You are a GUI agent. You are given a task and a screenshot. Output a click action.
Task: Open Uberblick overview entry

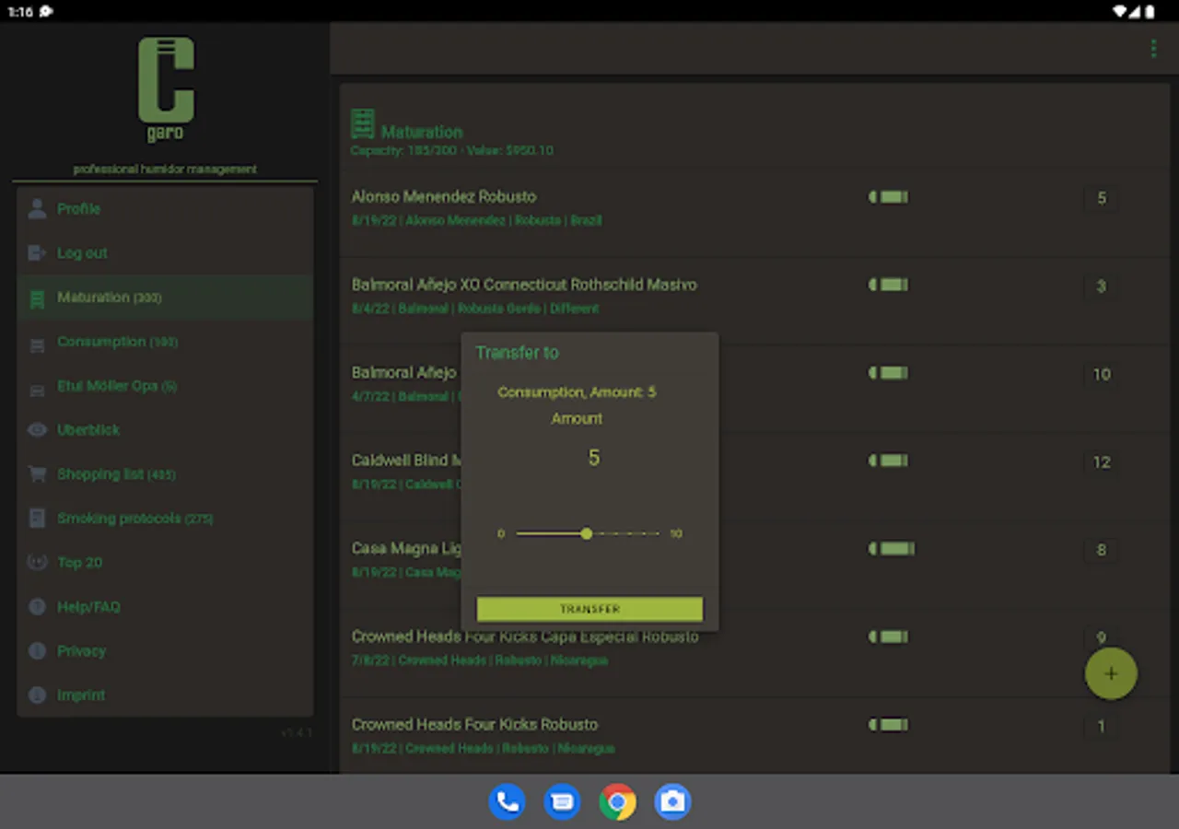[x=165, y=430]
